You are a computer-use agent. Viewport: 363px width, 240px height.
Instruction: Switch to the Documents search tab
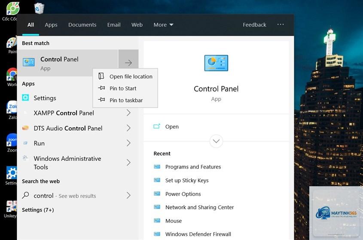pyautogui.click(x=82, y=25)
